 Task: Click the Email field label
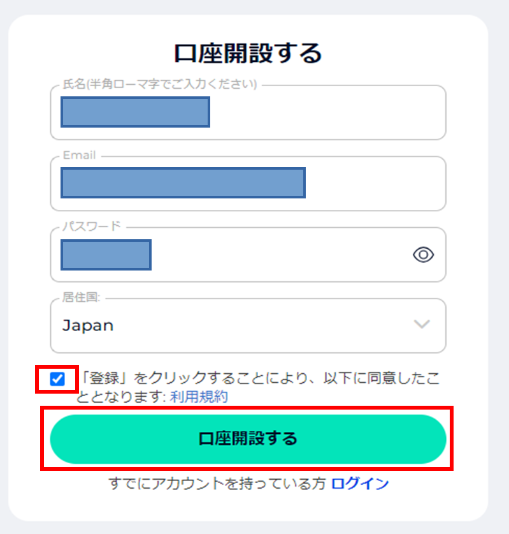pyautogui.click(x=79, y=155)
